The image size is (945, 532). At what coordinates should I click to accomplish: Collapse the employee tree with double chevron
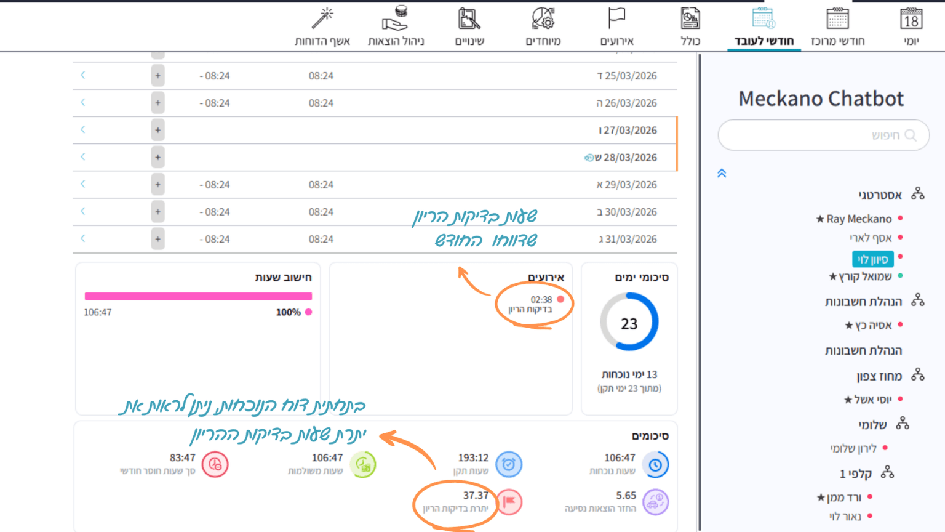722,174
